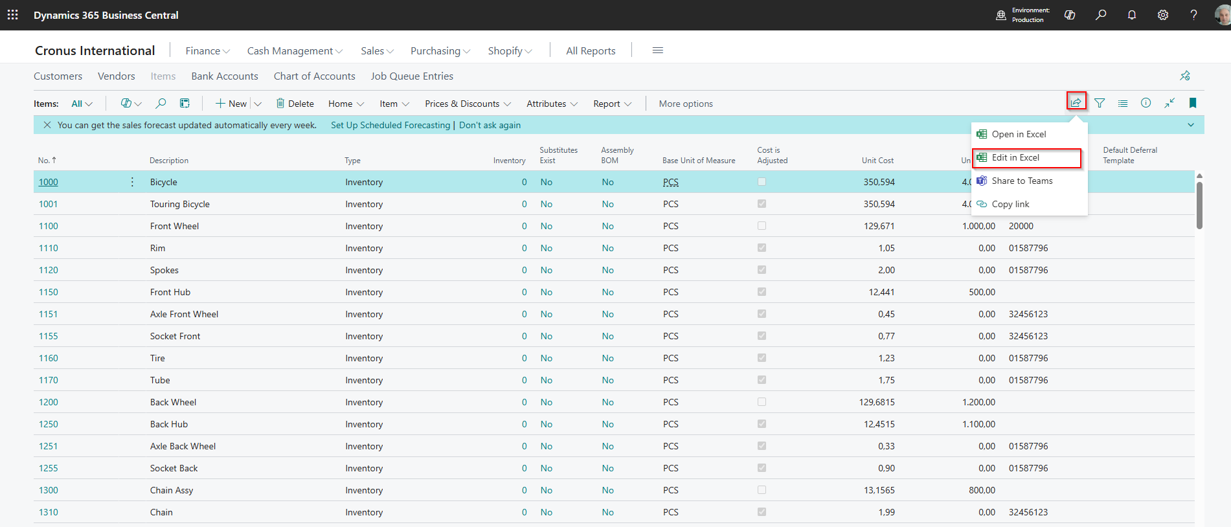Switch list layout view icon
Image resolution: width=1231 pixels, height=527 pixels.
(x=1123, y=103)
